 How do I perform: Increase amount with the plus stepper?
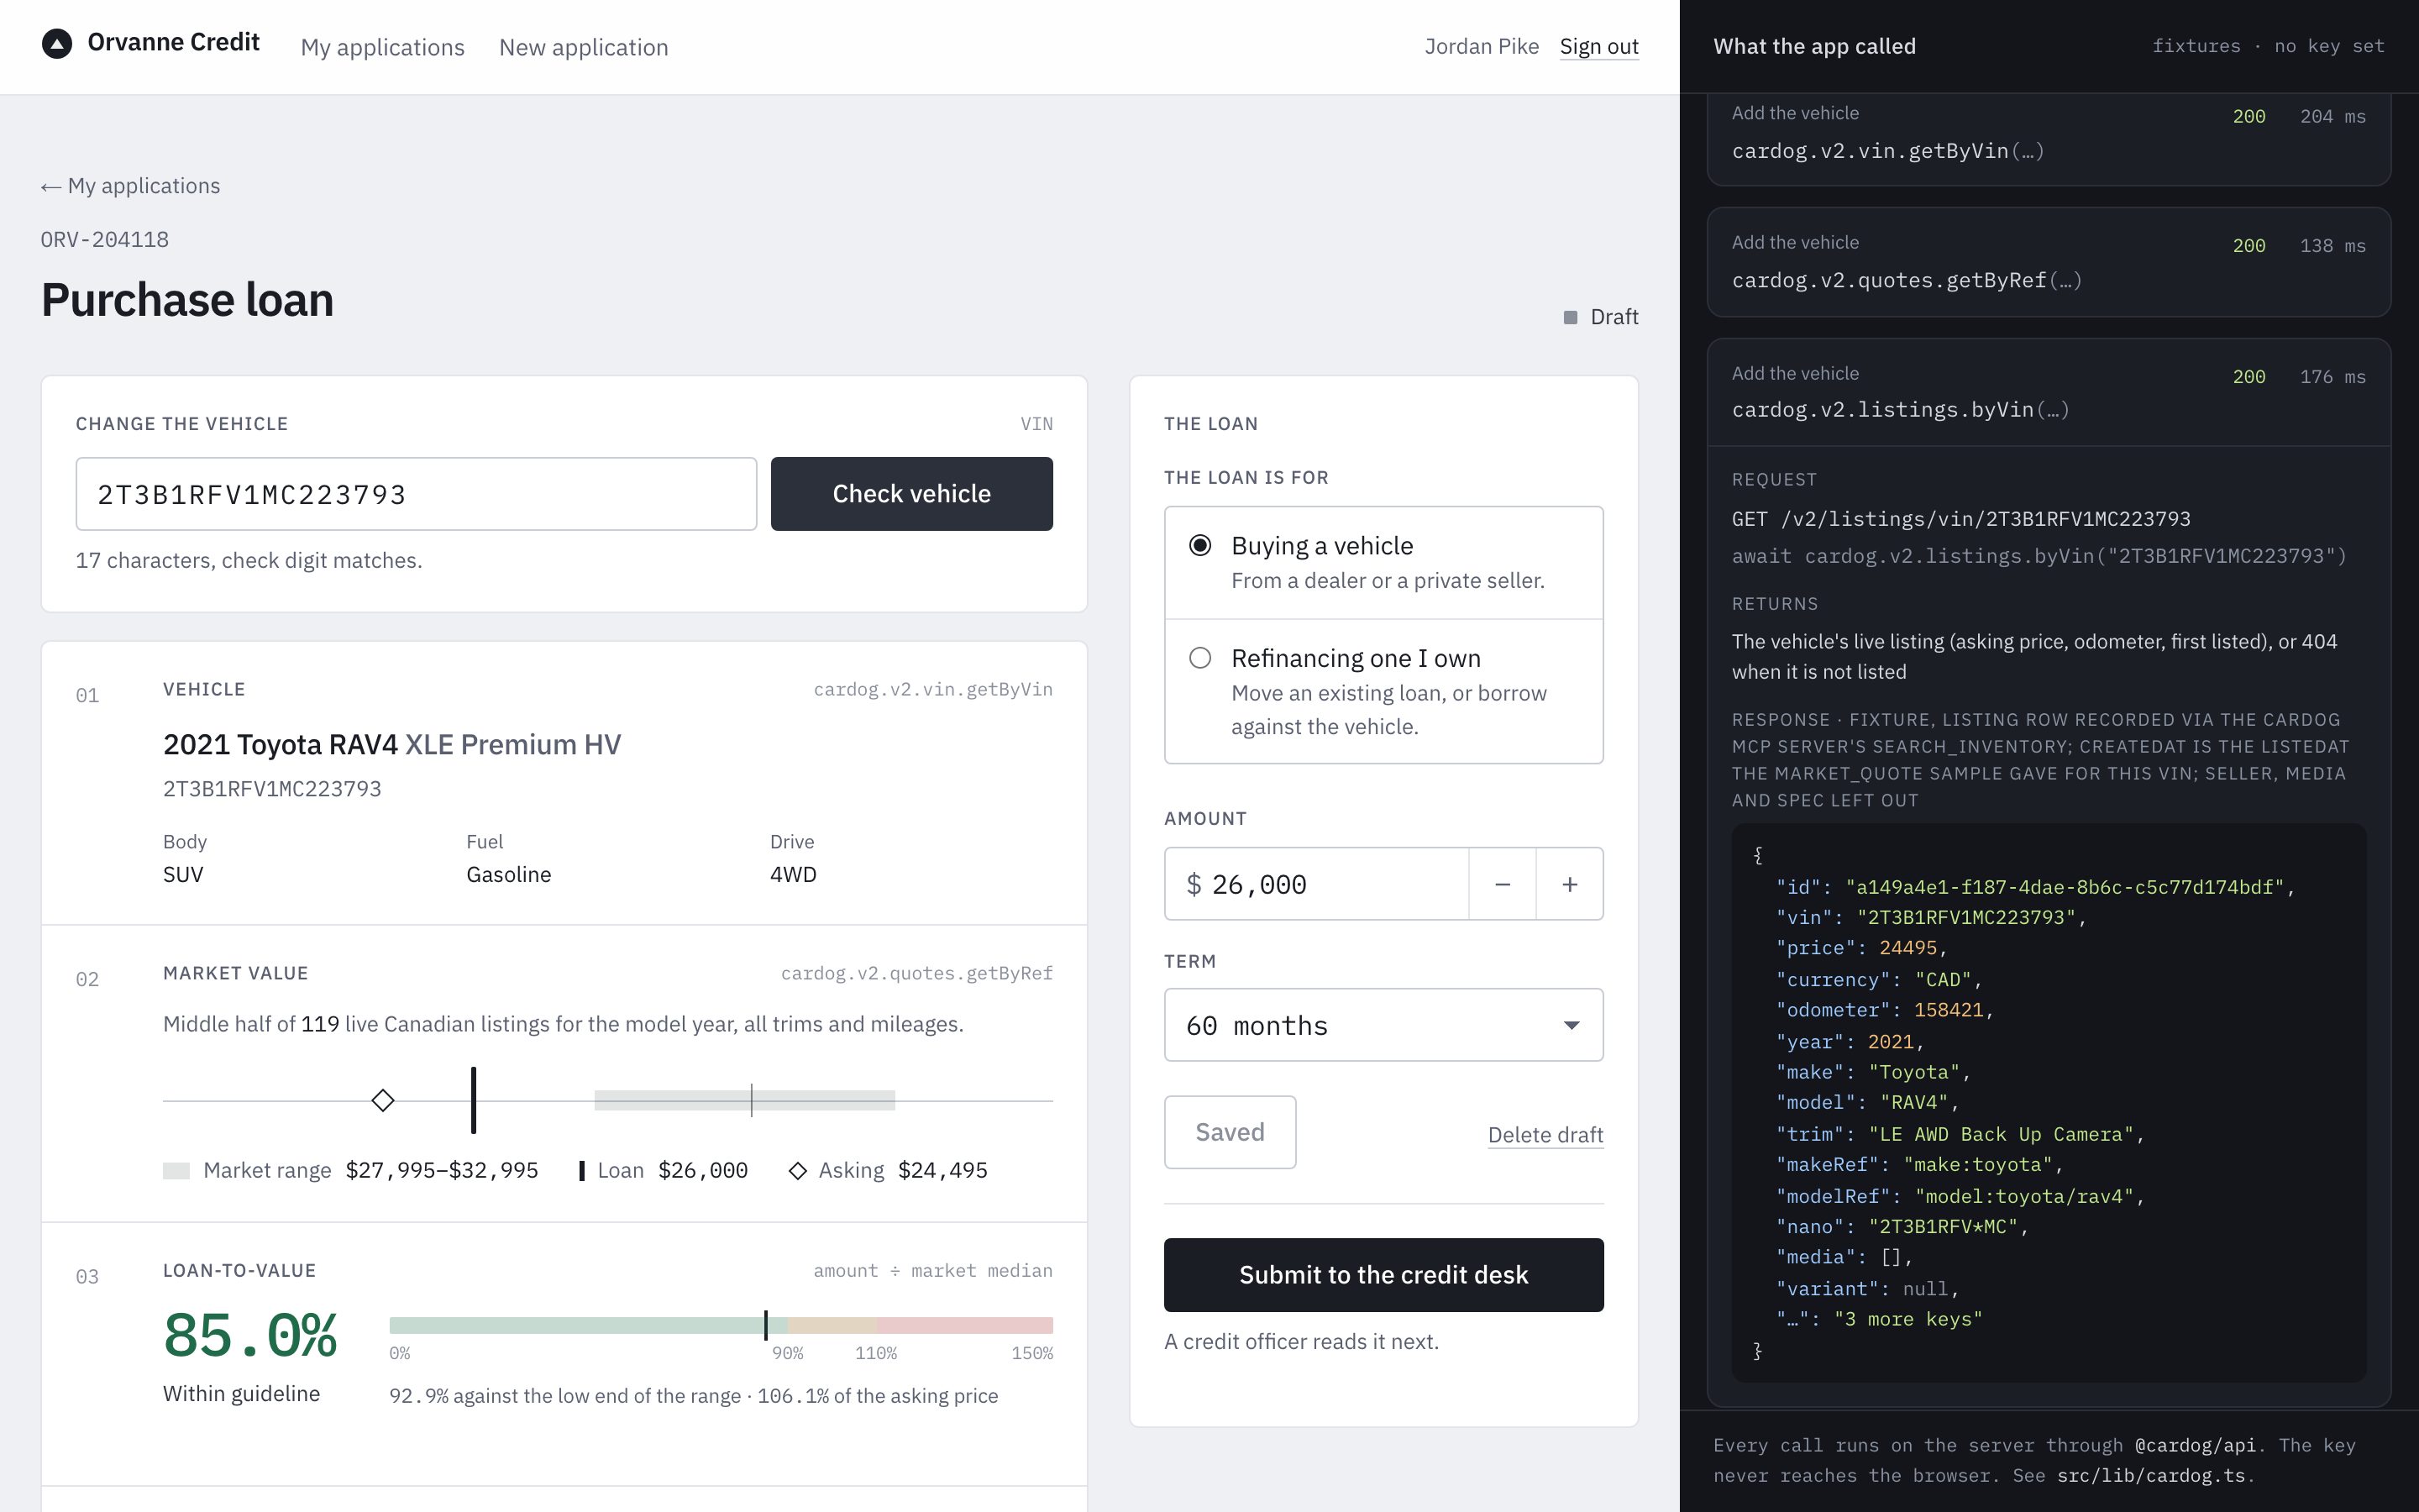[x=1569, y=884]
